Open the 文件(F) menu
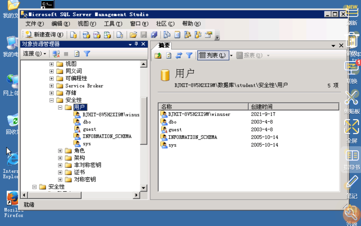The image size is (361, 226). pyautogui.click(x=35, y=24)
